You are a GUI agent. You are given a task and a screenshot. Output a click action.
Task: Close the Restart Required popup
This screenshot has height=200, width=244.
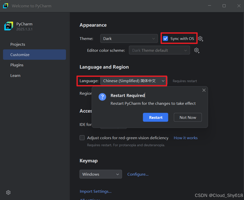click(x=204, y=90)
